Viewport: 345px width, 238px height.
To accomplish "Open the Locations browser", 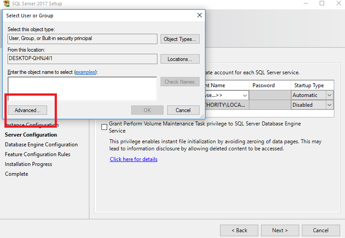I will tap(180, 59).
